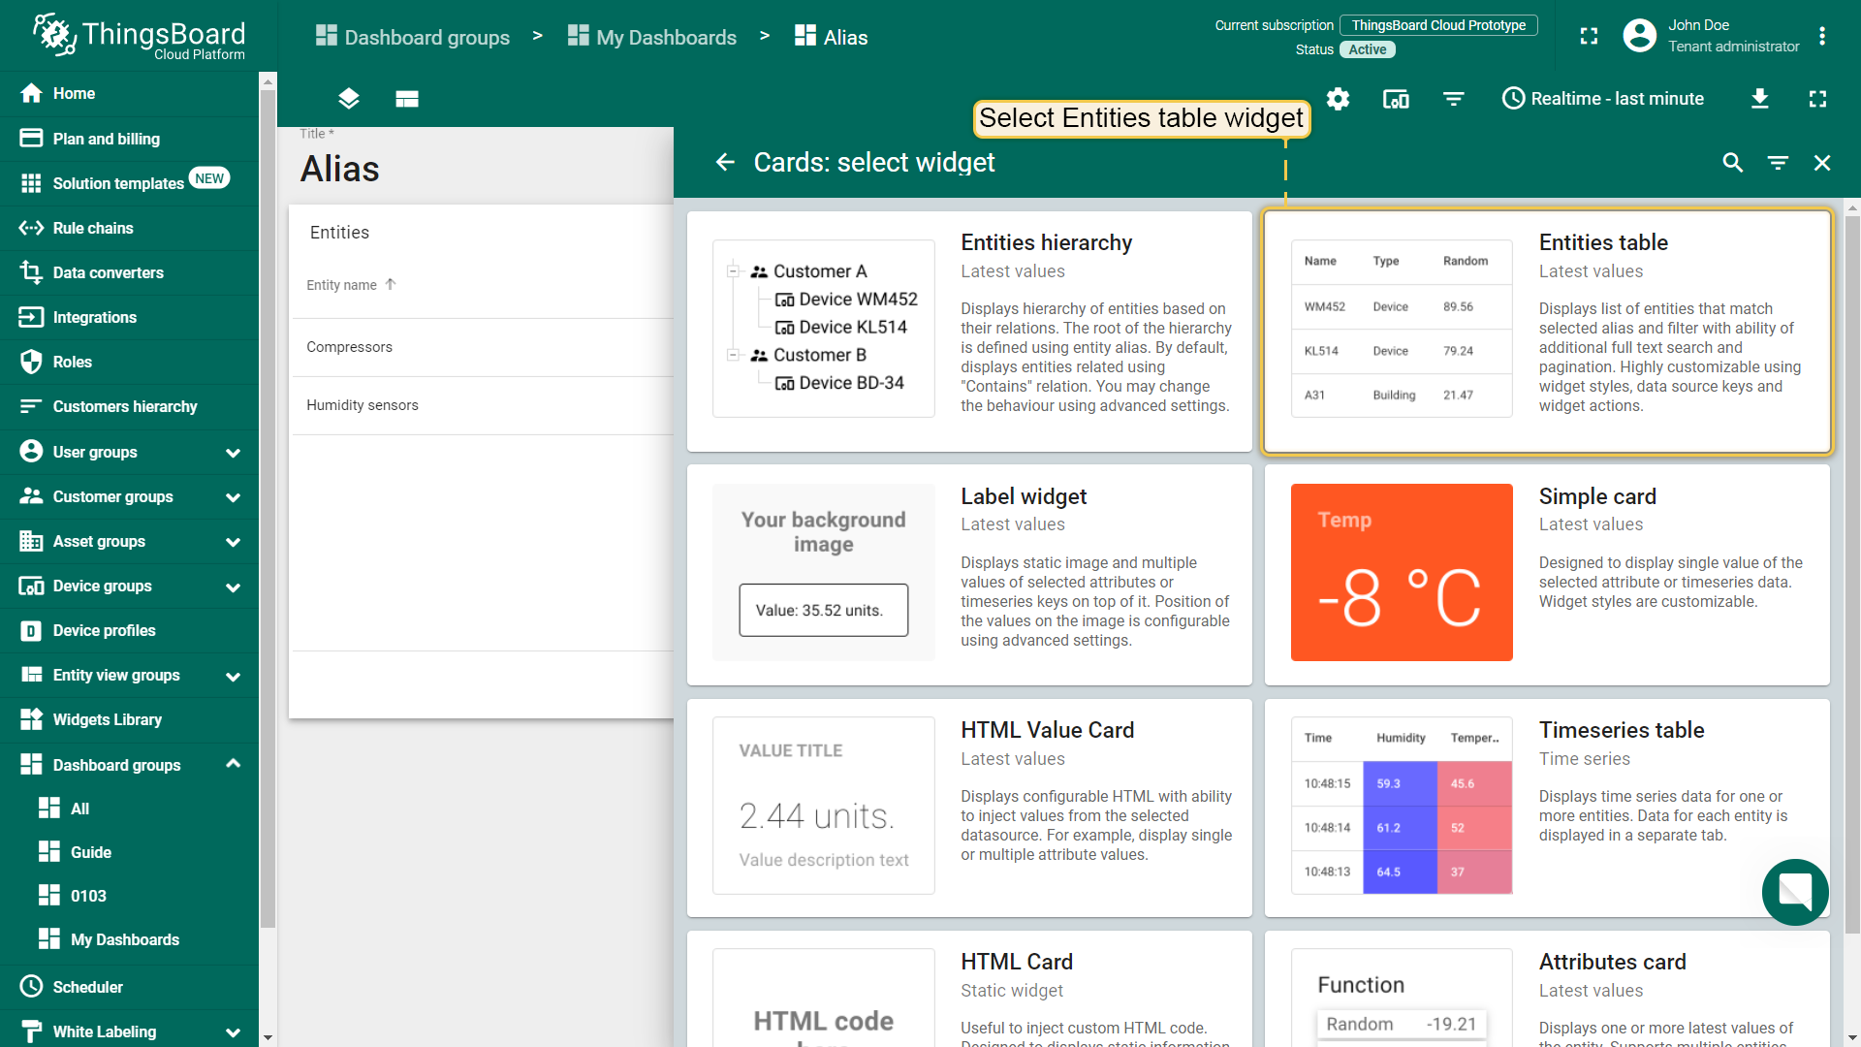Open the chat support bubble
Viewport: 1861px width, 1047px height.
point(1795,892)
